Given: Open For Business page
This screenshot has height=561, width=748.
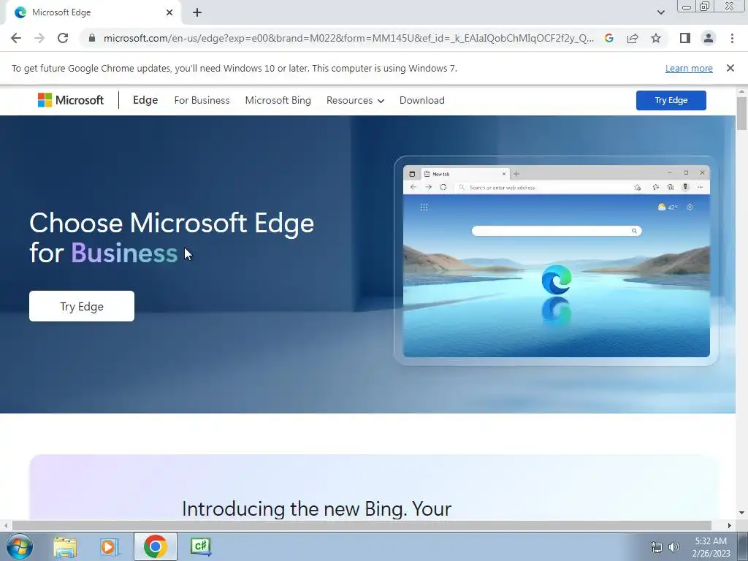Looking at the screenshot, I should tap(202, 100).
